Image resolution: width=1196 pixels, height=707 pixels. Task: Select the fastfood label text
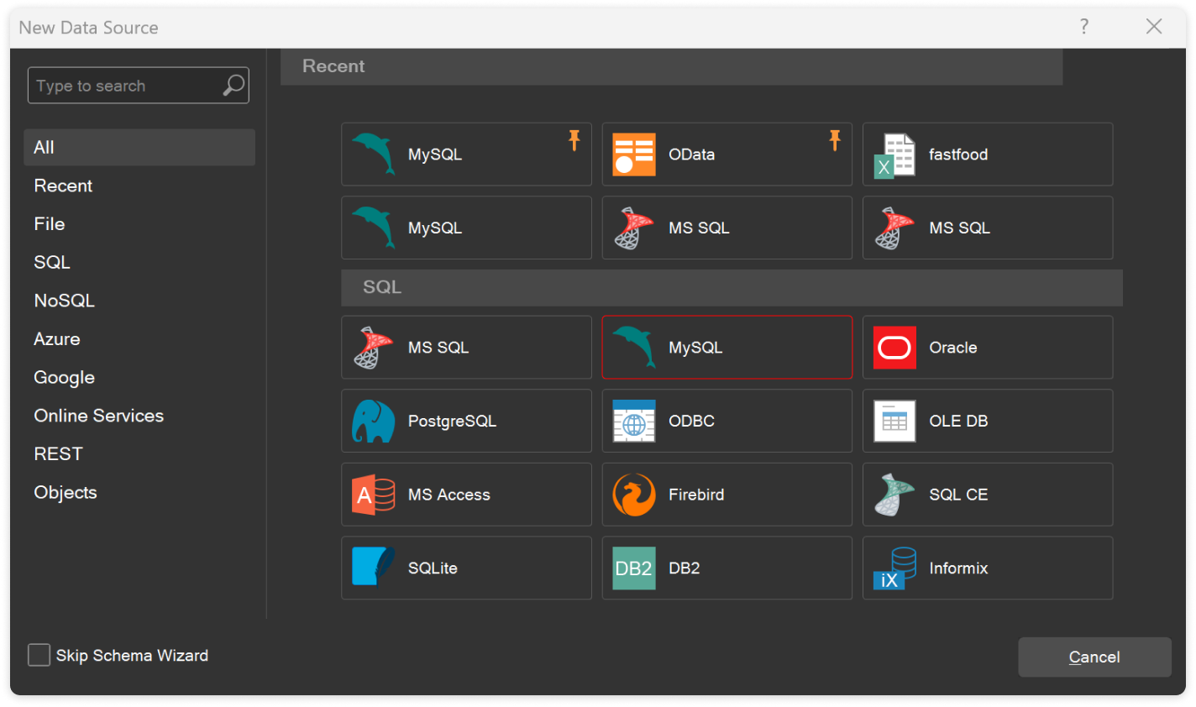tap(958, 154)
